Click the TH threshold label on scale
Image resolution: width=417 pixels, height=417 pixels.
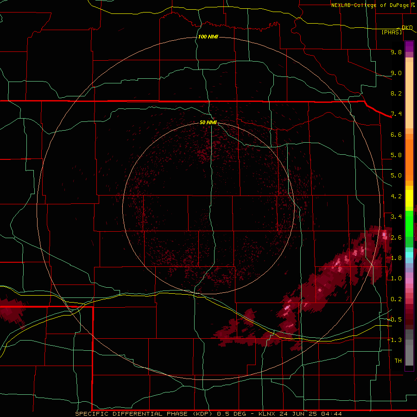(398, 361)
